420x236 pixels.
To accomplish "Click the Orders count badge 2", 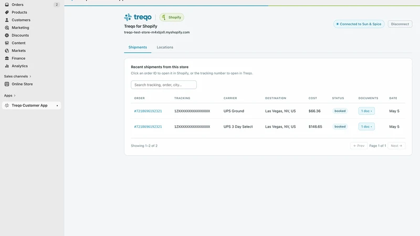I will coord(57,5).
